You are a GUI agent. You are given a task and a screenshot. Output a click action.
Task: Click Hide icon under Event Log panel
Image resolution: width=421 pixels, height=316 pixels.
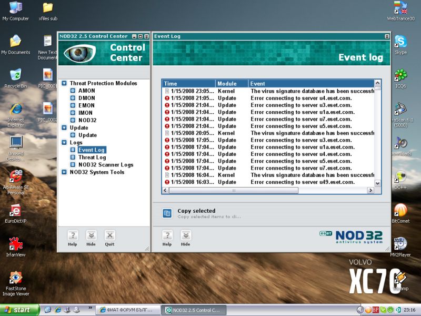(x=185, y=235)
